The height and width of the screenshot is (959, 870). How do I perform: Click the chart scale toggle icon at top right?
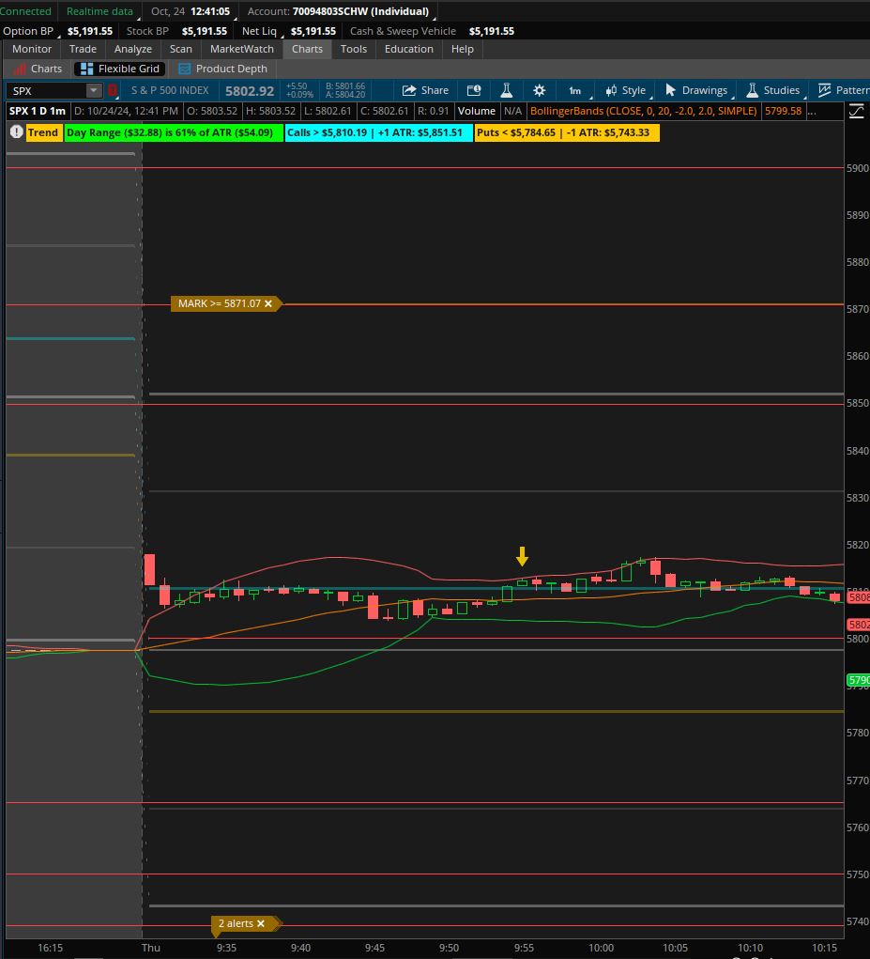857,112
